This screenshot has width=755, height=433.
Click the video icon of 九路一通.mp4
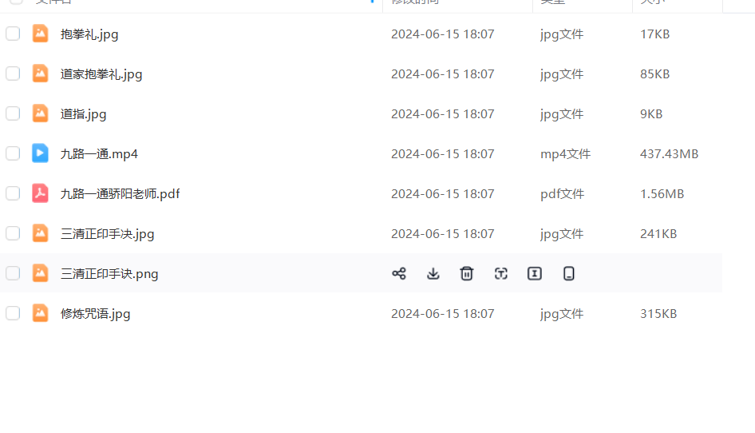[40, 153]
